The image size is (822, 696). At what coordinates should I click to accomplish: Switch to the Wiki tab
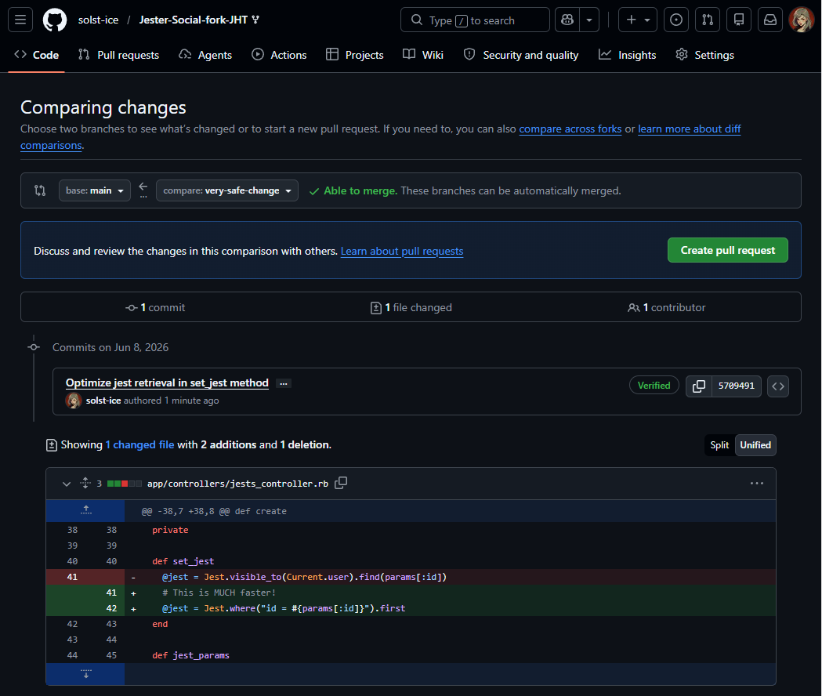point(423,55)
